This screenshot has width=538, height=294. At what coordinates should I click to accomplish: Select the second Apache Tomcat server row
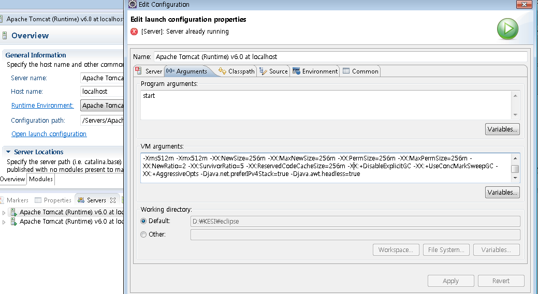(x=67, y=222)
